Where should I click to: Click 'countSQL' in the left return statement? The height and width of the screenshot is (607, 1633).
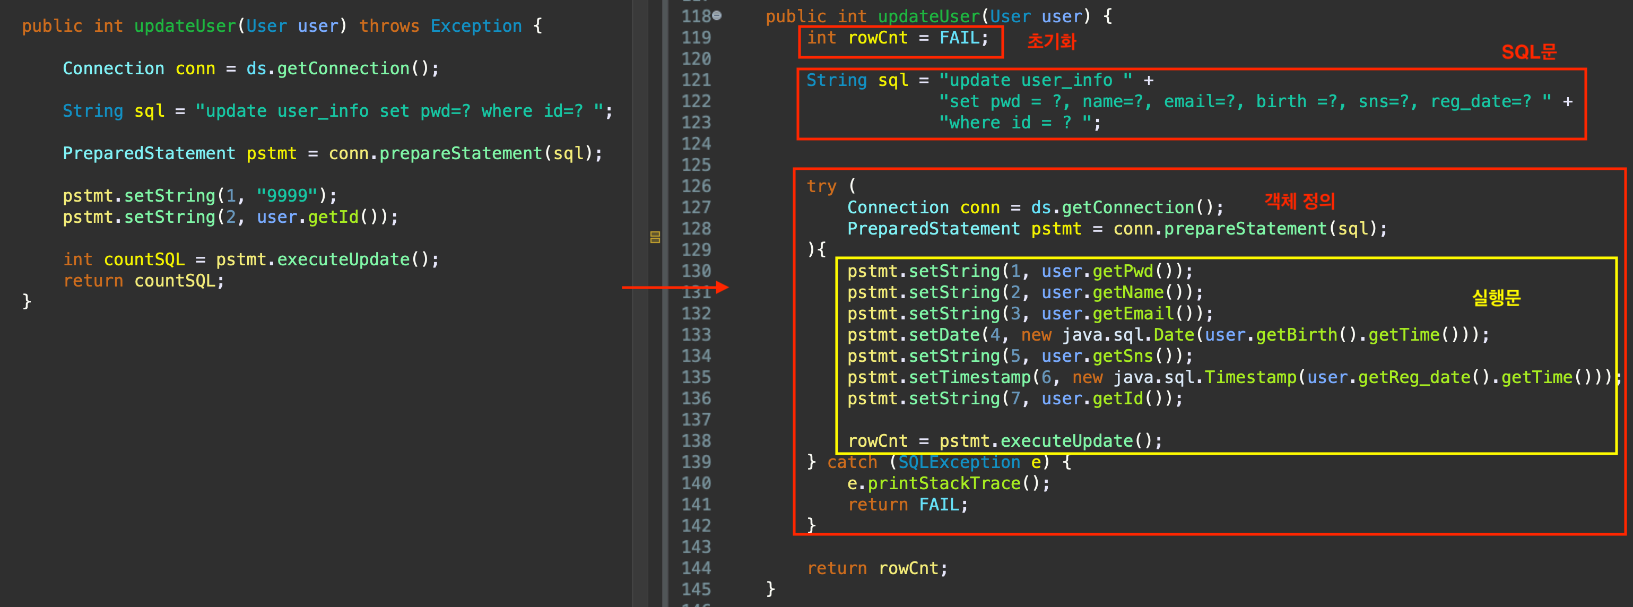coord(175,281)
